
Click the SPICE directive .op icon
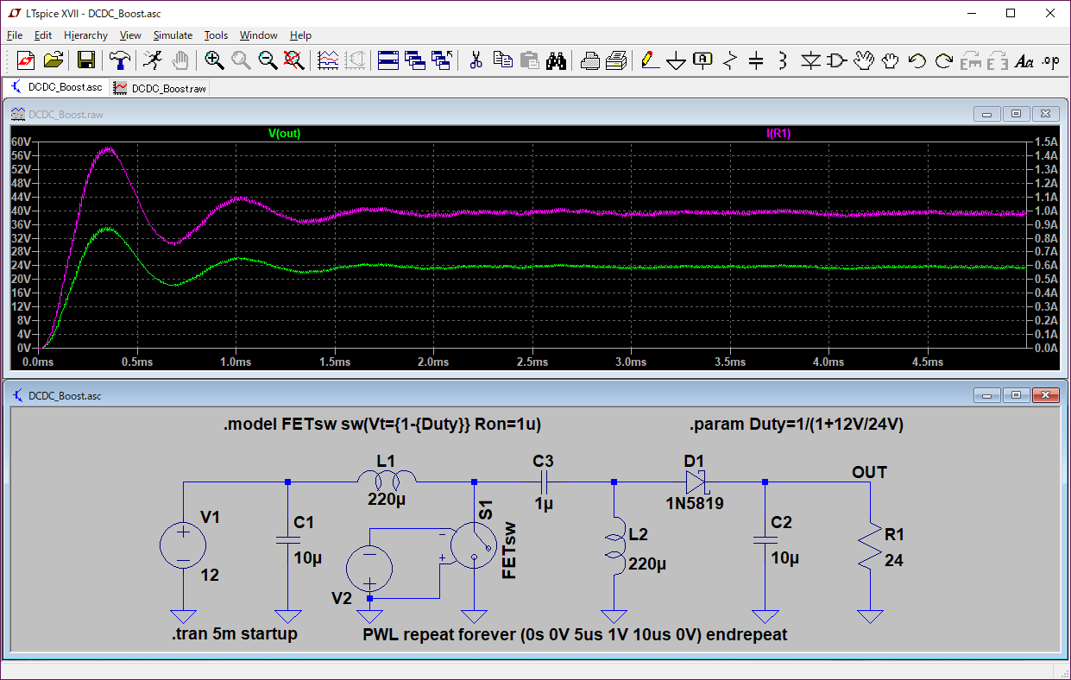tap(1050, 60)
